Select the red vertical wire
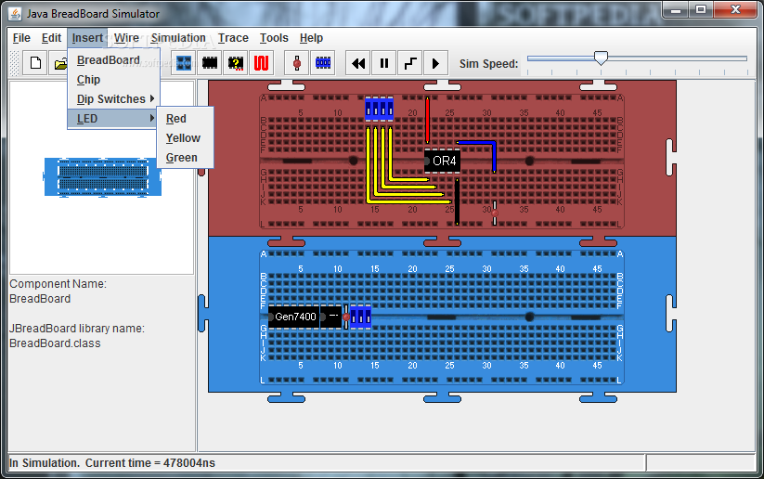The height and width of the screenshot is (479, 764). 428,120
